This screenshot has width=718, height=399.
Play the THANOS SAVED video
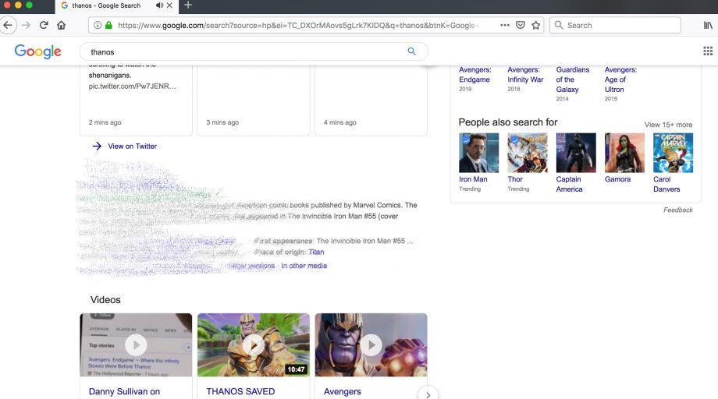tap(253, 345)
